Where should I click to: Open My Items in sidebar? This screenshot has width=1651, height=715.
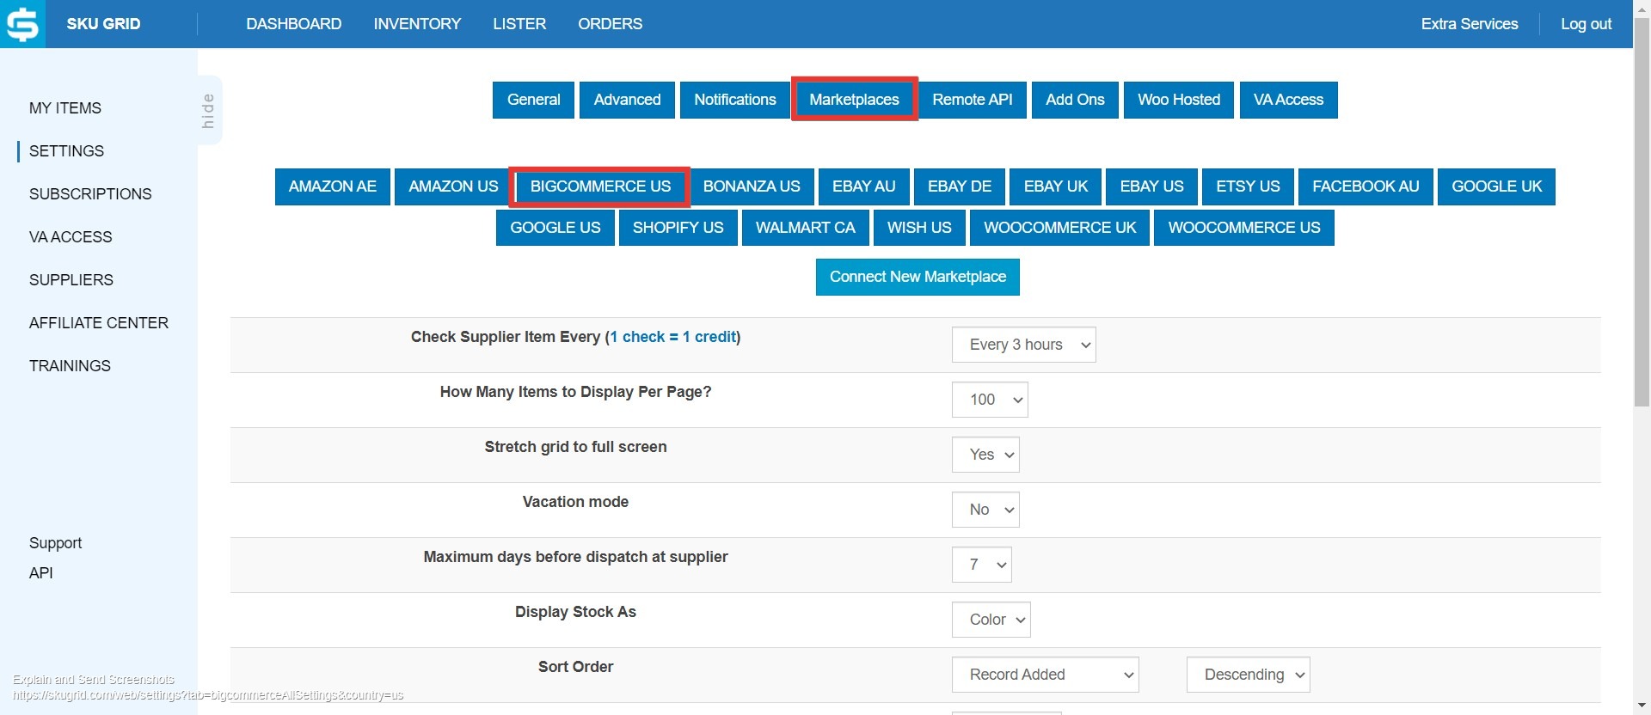click(65, 108)
